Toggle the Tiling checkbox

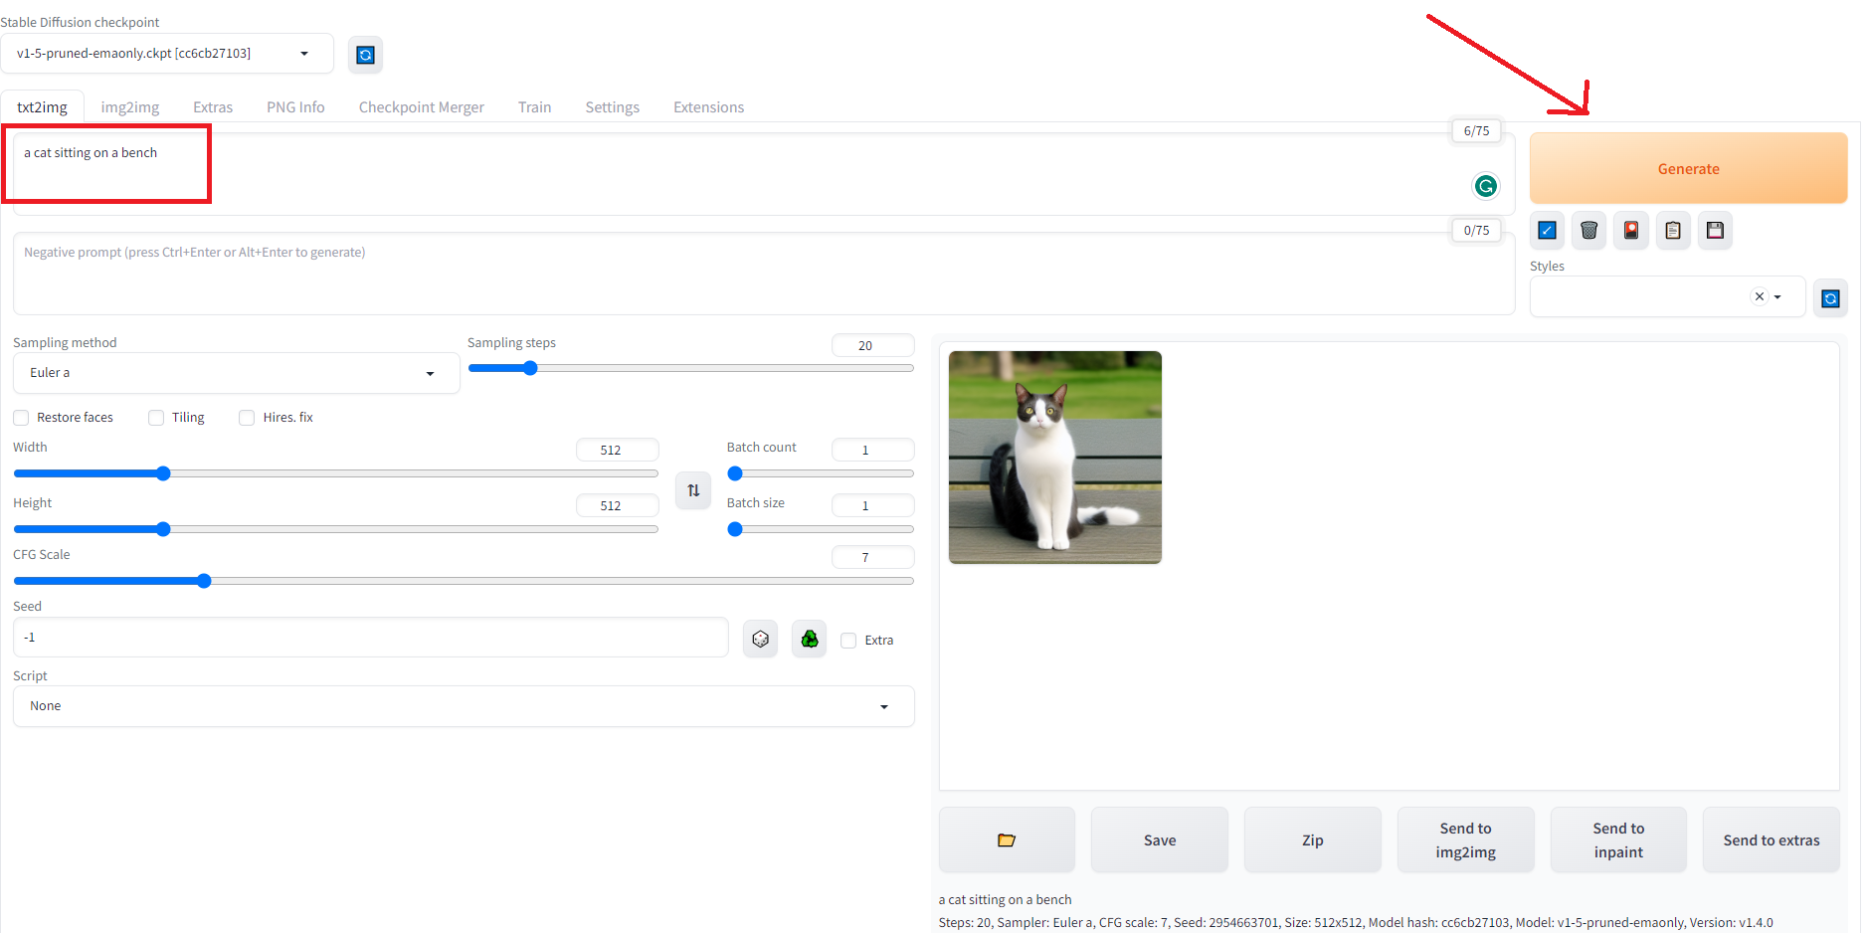[x=156, y=418]
